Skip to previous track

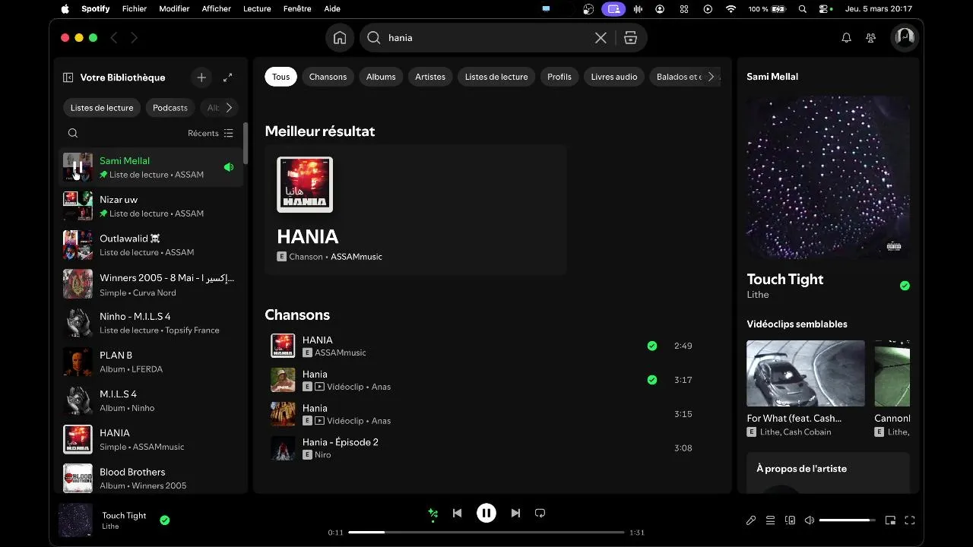(x=457, y=514)
